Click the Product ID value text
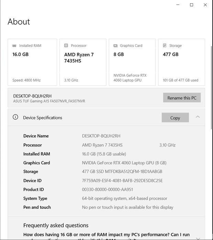The height and width of the screenshot is (240, 213). [108, 190]
